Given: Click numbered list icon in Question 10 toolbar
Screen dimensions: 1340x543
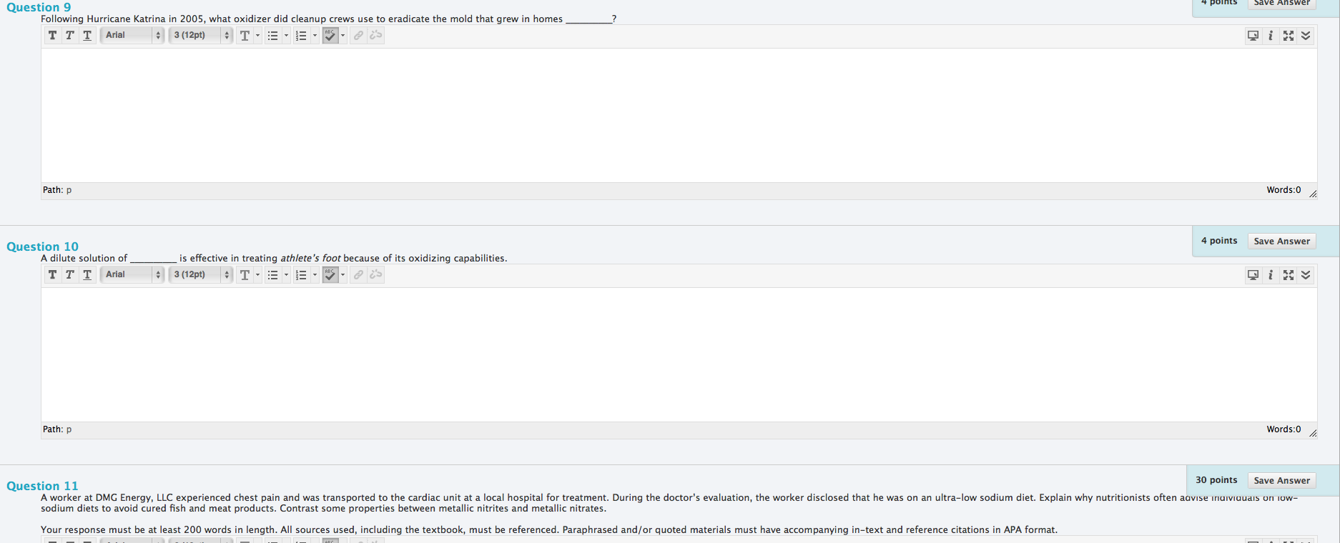Looking at the screenshot, I should coord(301,275).
